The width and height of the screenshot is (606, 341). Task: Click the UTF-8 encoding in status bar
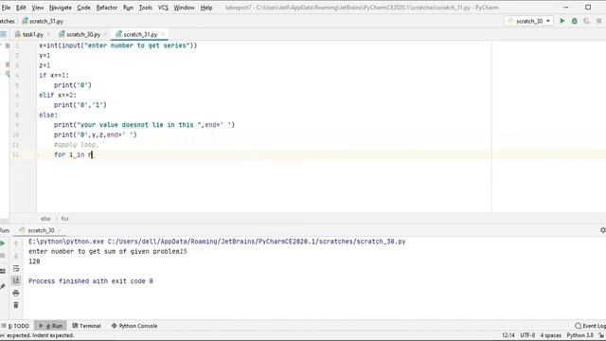click(527, 335)
